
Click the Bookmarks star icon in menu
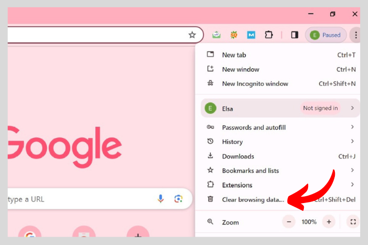(x=210, y=170)
